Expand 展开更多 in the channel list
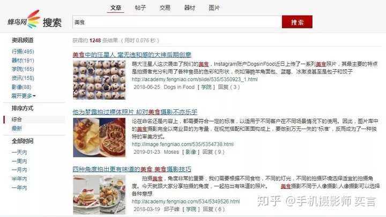Viewport: 386px width, 217px height. [24, 96]
